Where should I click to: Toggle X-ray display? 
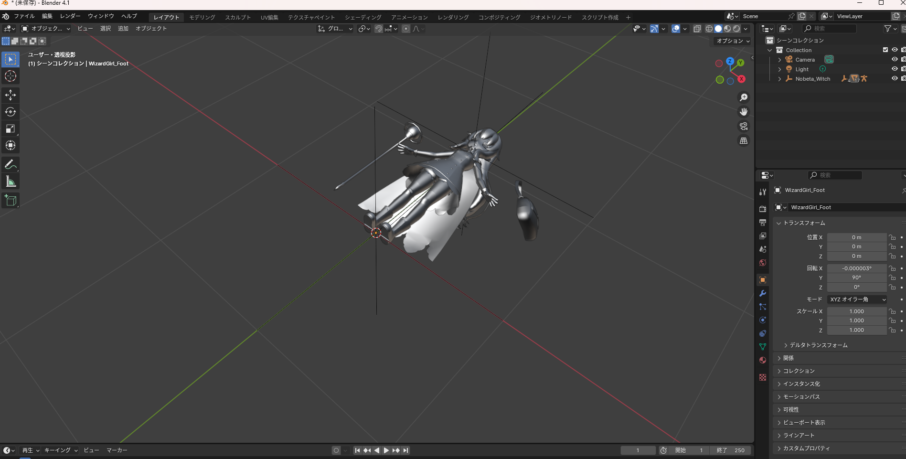click(x=697, y=29)
